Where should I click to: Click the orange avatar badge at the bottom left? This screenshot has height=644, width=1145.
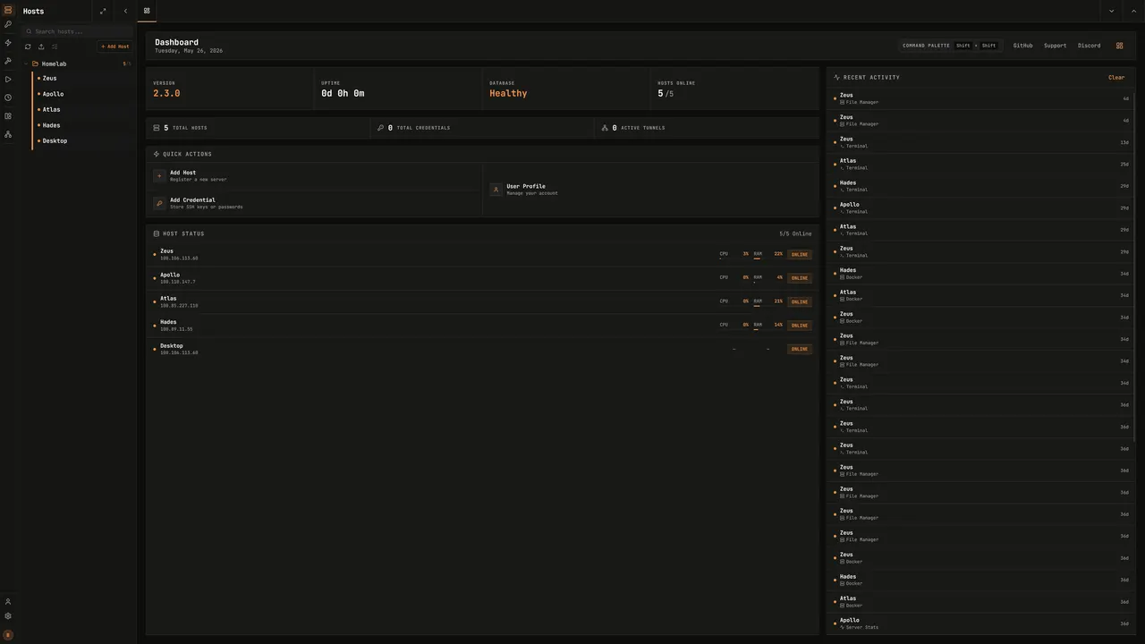pyautogui.click(x=8, y=635)
